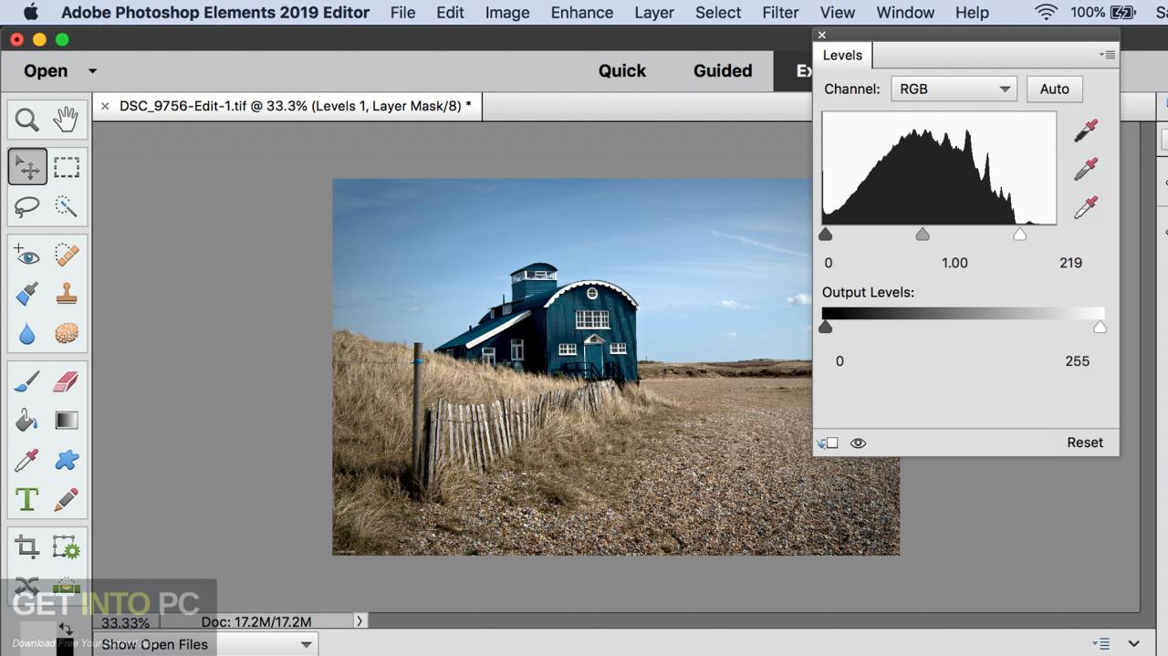1168x656 pixels.
Task: Click the Auto button in Levels
Action: (1054, 89)
